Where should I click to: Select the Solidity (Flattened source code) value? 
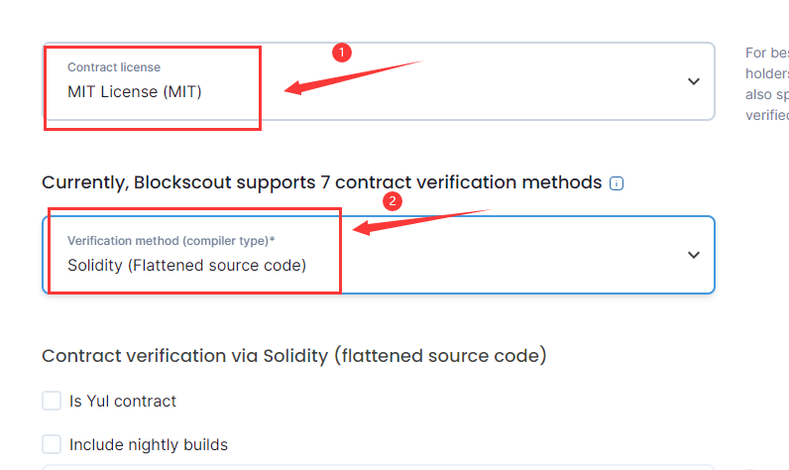click(x=186, y=265)
